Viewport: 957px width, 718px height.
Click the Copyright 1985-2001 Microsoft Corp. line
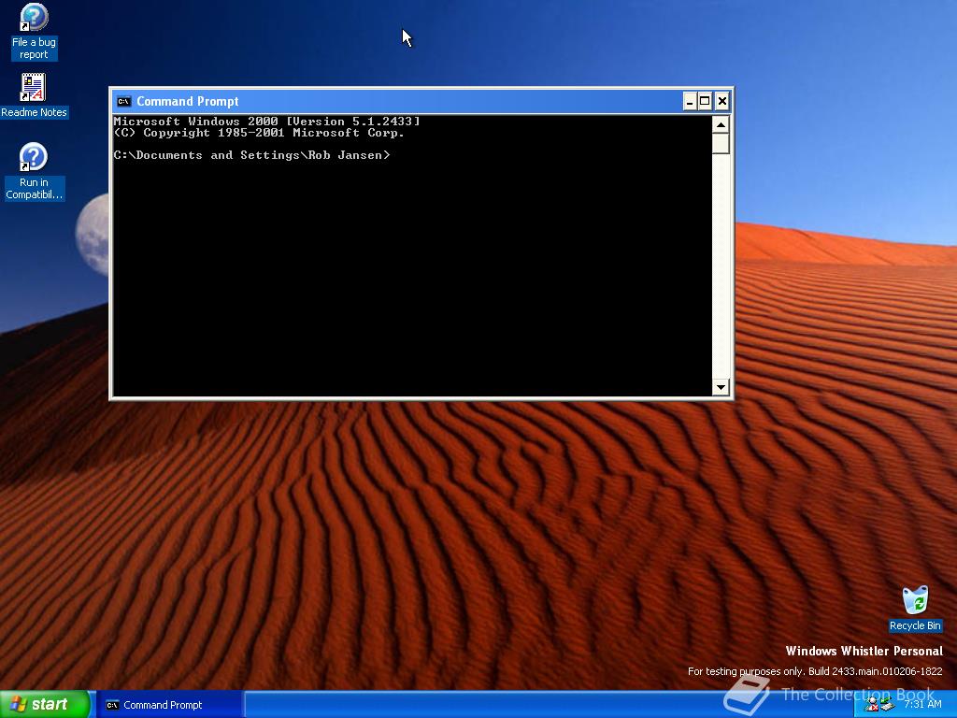click(x=259, y=133)
